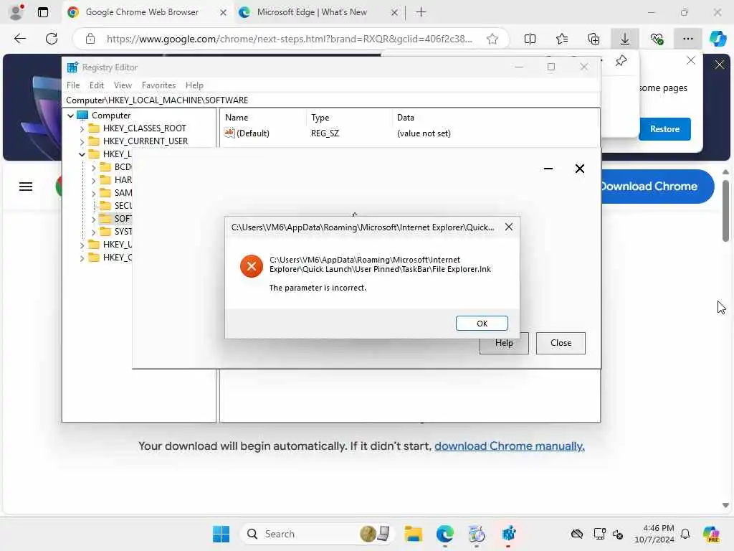Click the Help button behind the error

coord(504,344)
